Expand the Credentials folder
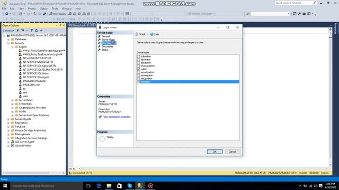 point(12,104)
